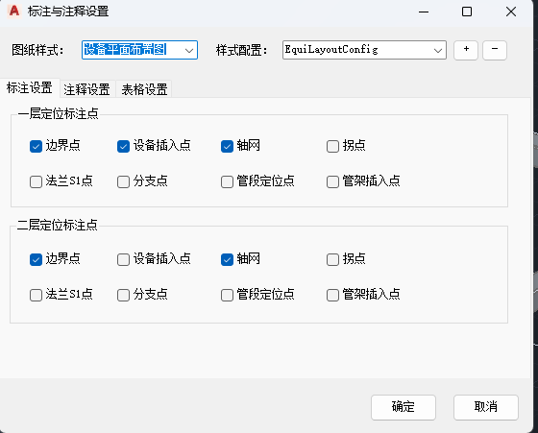Click the plus button beside 样式配置
Viewport: 538px width, 433px height.
coord(466,50)
